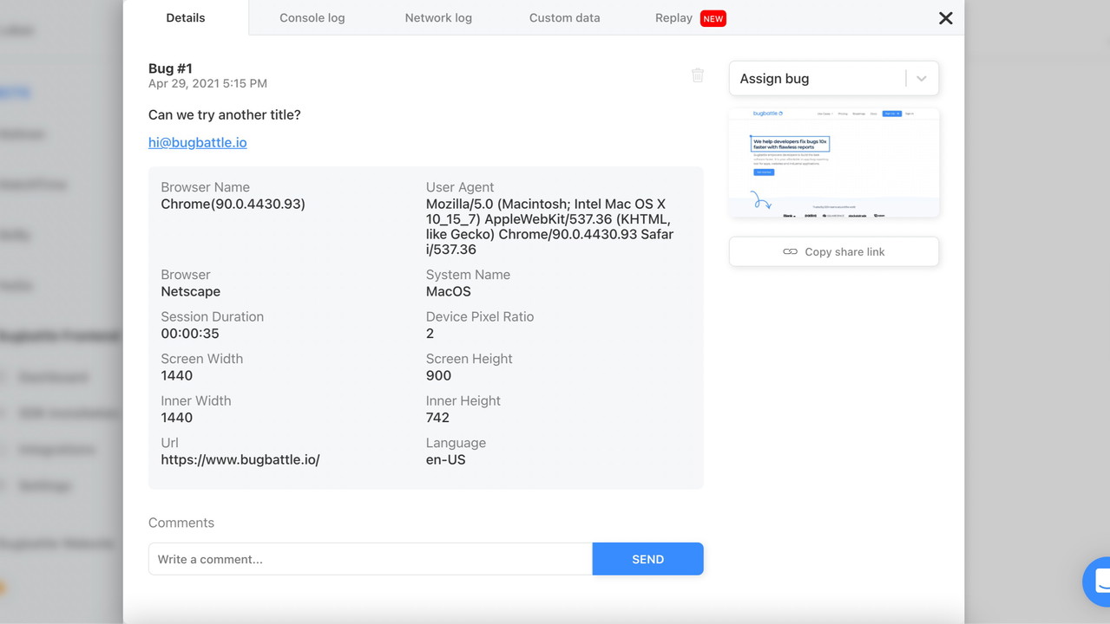
Task: Delete the bug with the trash icon
Action: [698, 75]
